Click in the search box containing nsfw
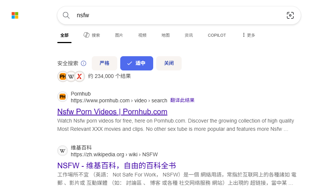 coord(178,15)
